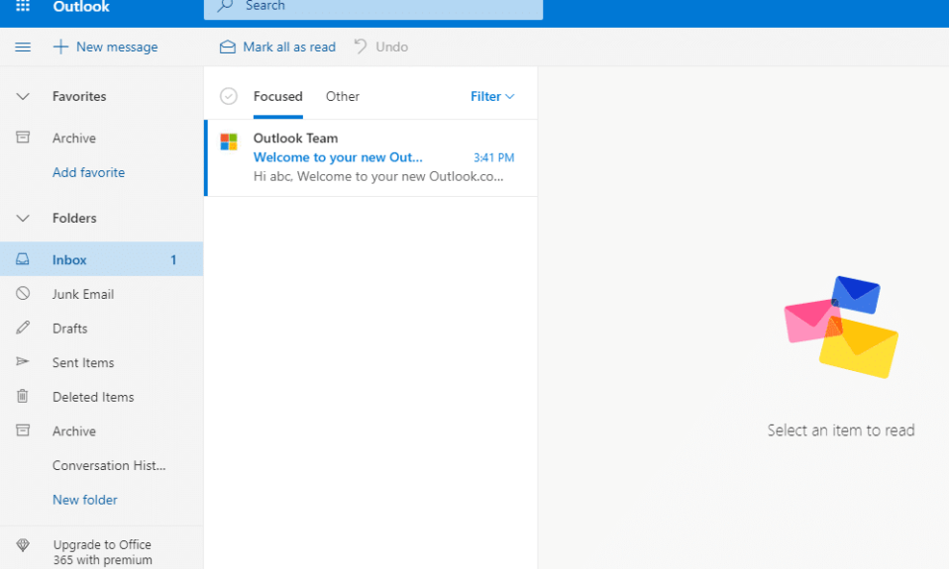Click the premium diamond icon
Screen dimensions: 949x569
pyautogui.click(x=23, y=545)
